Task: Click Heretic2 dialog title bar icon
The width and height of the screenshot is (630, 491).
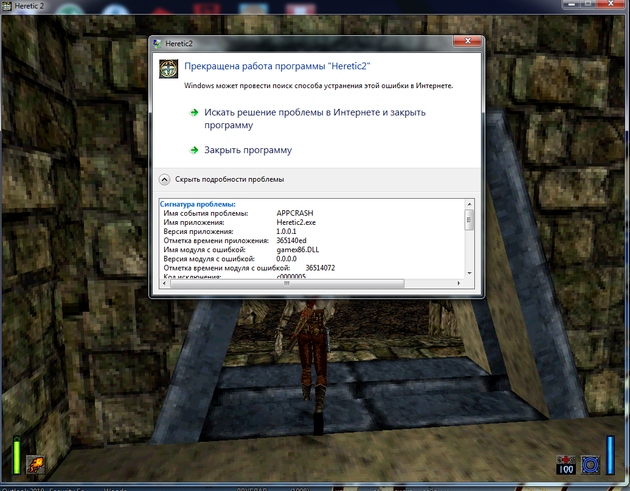Action: click(157, 43)
